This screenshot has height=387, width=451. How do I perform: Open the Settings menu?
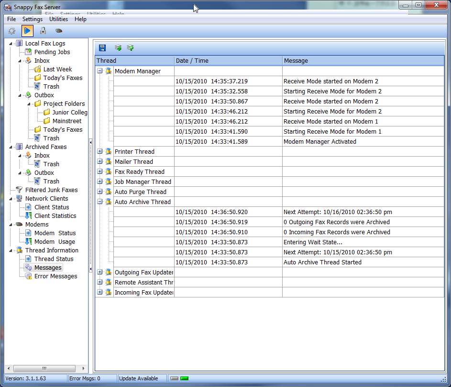click(33, 19)
